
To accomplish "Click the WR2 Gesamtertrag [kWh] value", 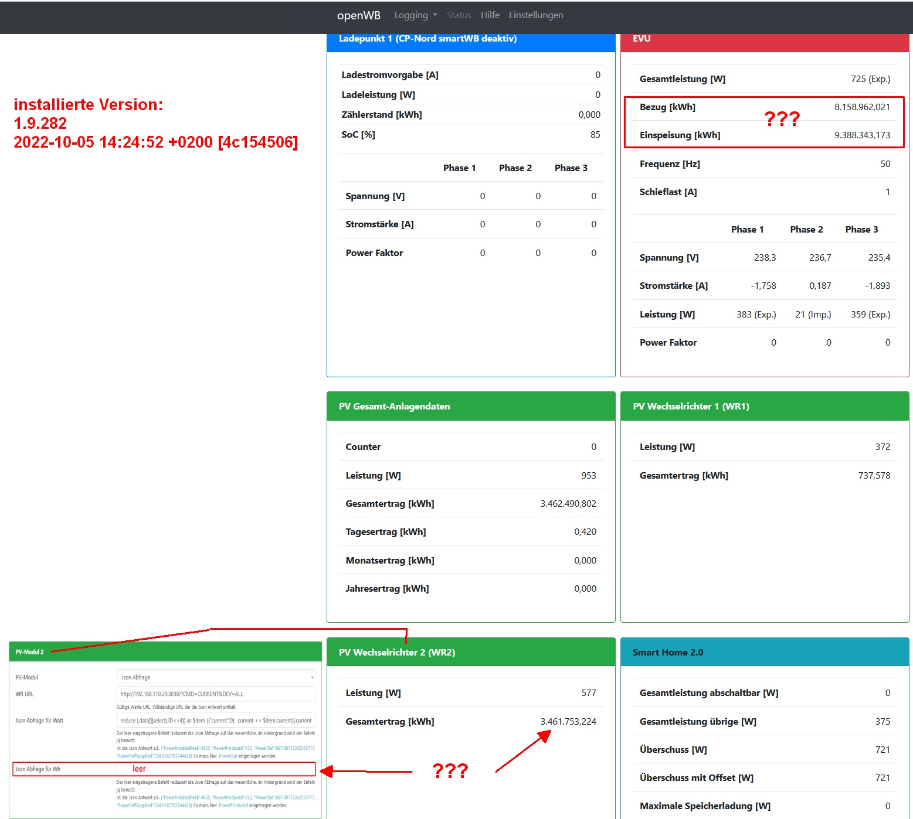I will pos(568,722).
